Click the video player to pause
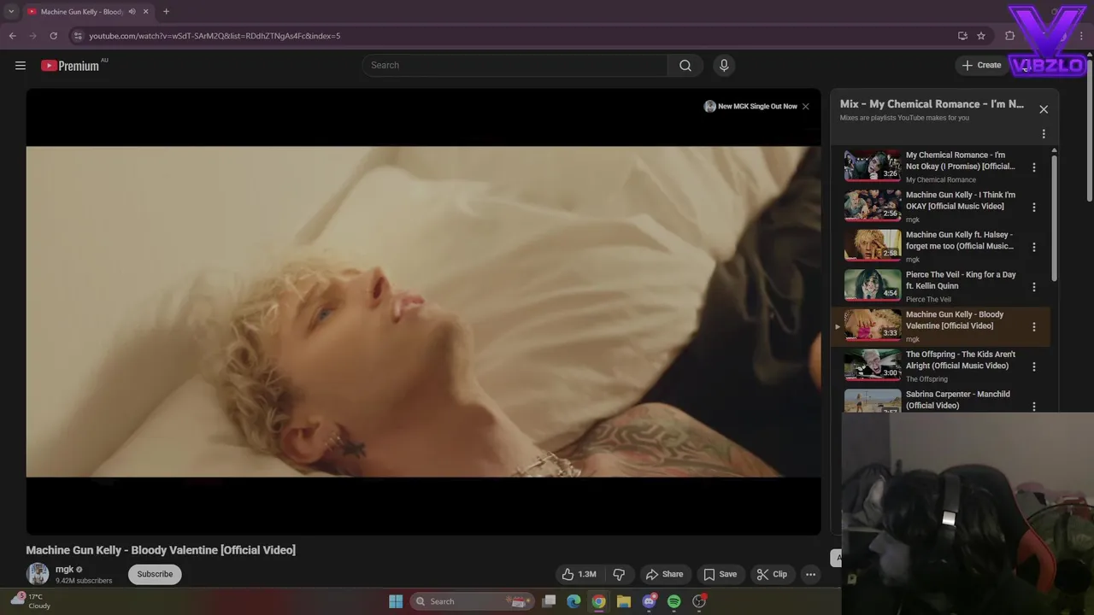Image resolution: width=1094 pixels, height=615 pixels. (x=423, y=312)
